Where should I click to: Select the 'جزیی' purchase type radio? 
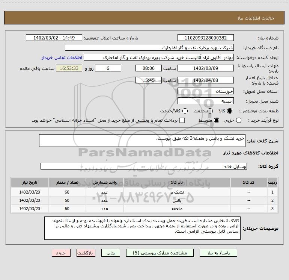click(238, 120)
